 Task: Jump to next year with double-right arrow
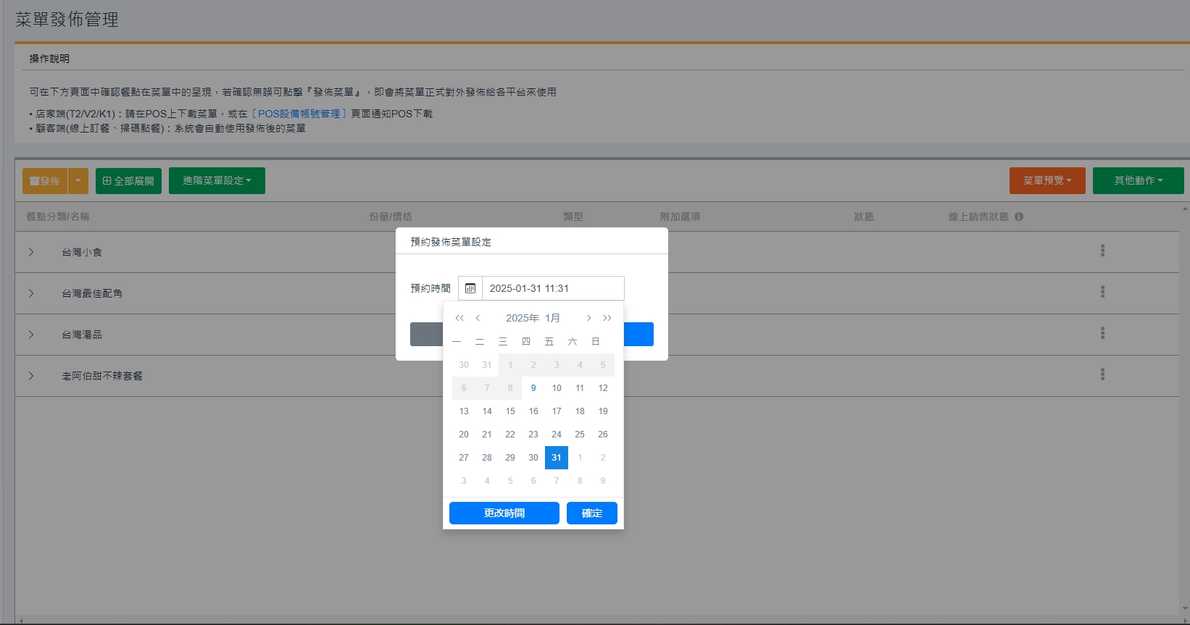point(607,318)
